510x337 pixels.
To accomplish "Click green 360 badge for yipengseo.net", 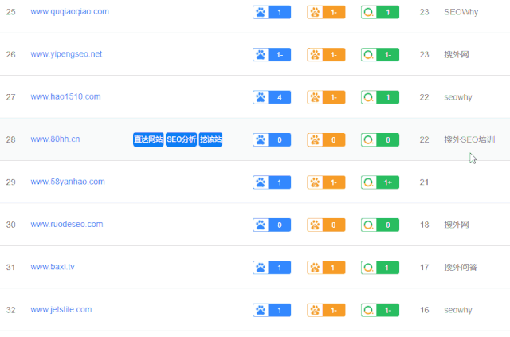I will pyautogui.click(x=380, y=55).
